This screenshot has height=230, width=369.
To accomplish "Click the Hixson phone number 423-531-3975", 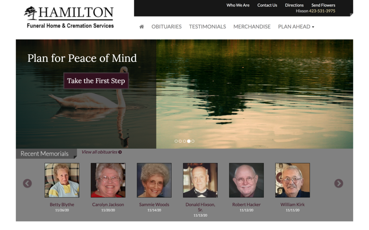I will pos(322,11).
